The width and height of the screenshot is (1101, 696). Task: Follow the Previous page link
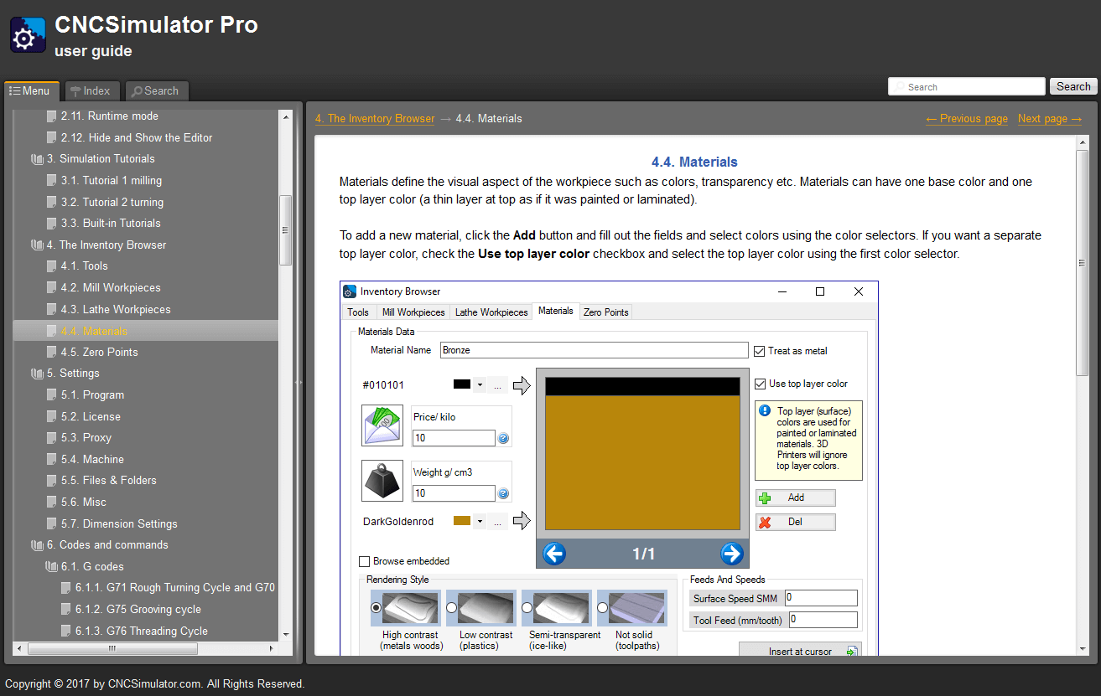tap(967, 119)
